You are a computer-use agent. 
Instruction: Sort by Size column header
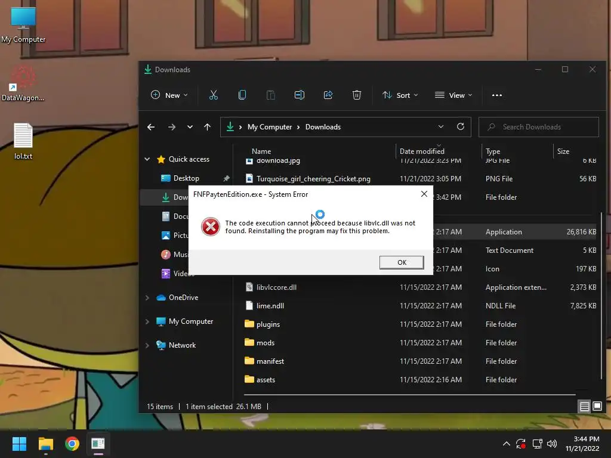[x=563, y=151]
